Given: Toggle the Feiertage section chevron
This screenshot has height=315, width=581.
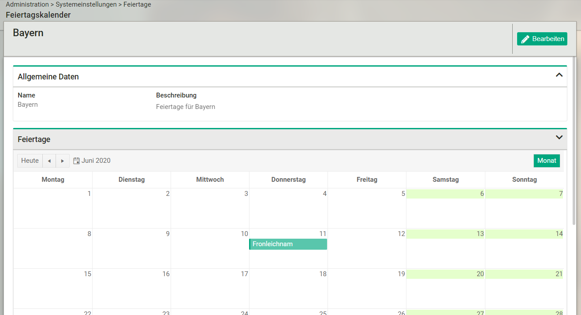Looking at the screenshot, I should (559, 138).
